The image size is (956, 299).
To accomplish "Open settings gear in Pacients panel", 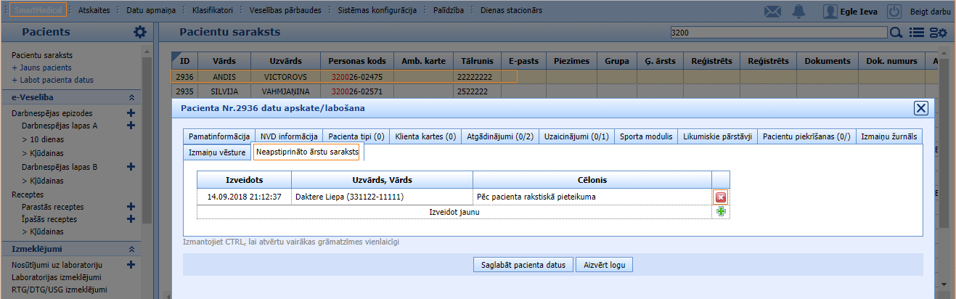I will [140, 32].
